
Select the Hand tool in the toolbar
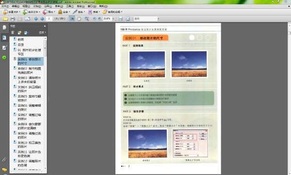click(x=79, y=18)
